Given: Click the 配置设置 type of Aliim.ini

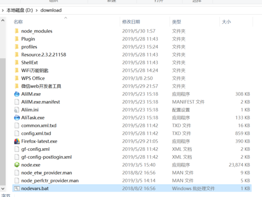Looking at the screenshot, I should (181, 110).
